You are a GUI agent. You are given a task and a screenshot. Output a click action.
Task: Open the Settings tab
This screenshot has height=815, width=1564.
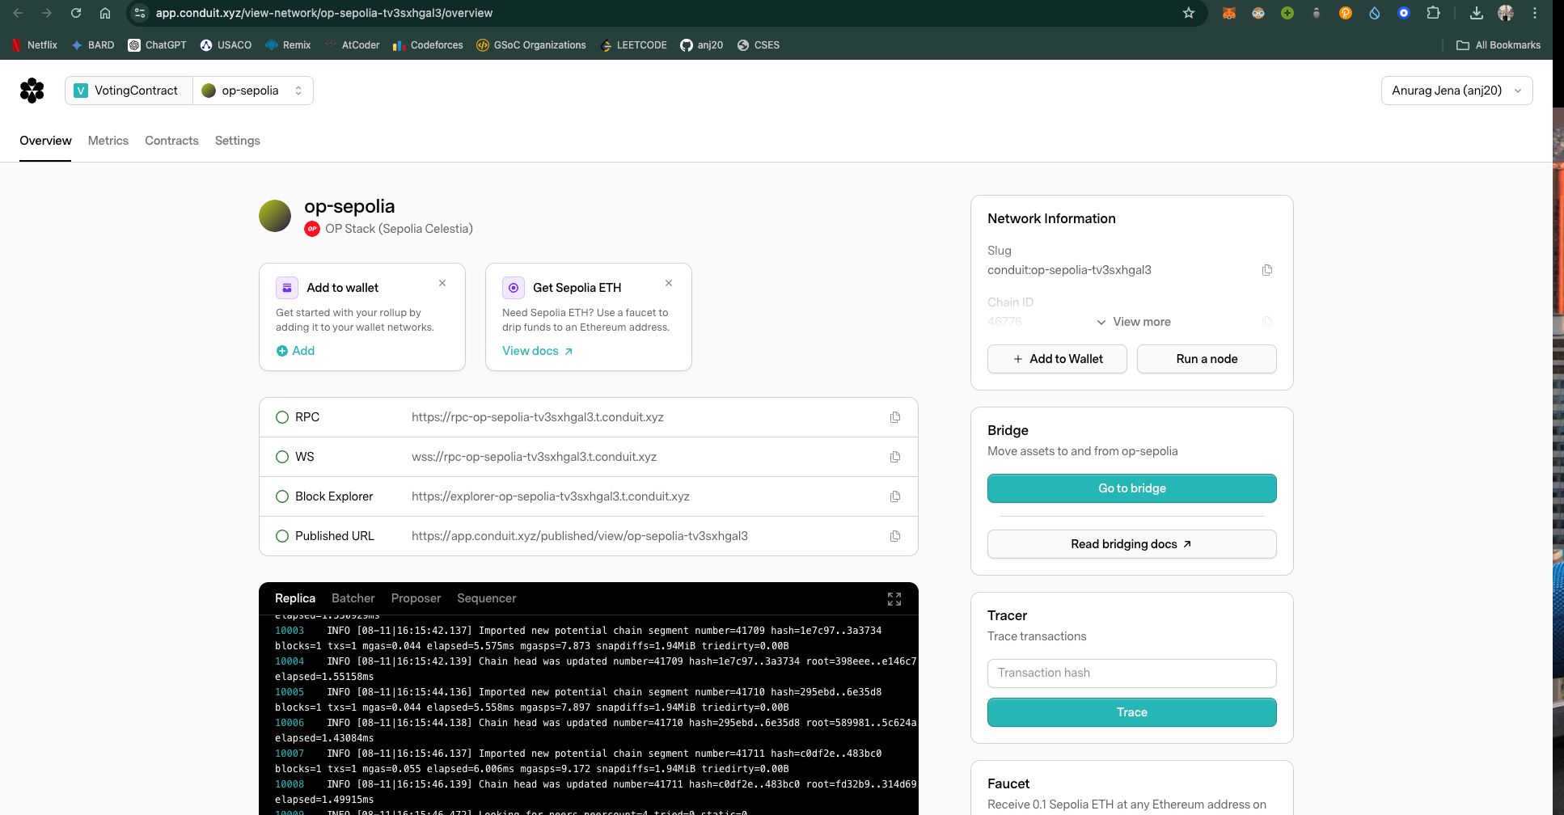(238, 141)
